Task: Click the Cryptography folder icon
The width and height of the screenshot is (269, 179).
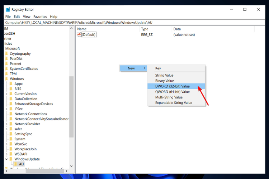Action: tap(6, 54)
